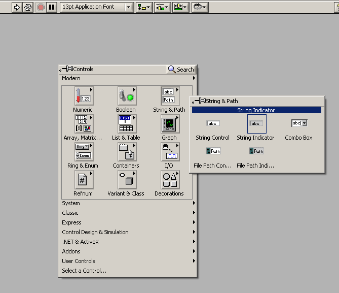
Task: Open the Resize Objects toolbar menu
Action: pyautogui.click(x=181, y=8)
